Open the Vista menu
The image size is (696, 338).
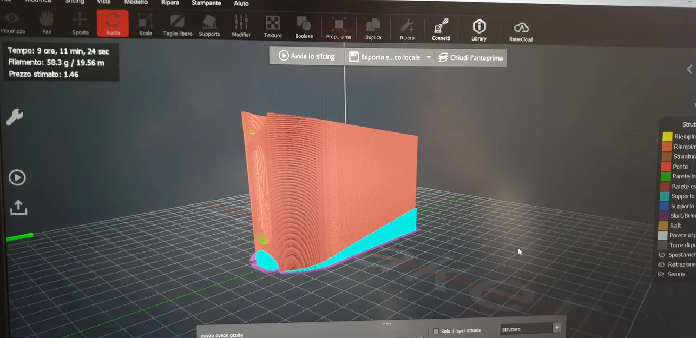(x=103, y=2)
